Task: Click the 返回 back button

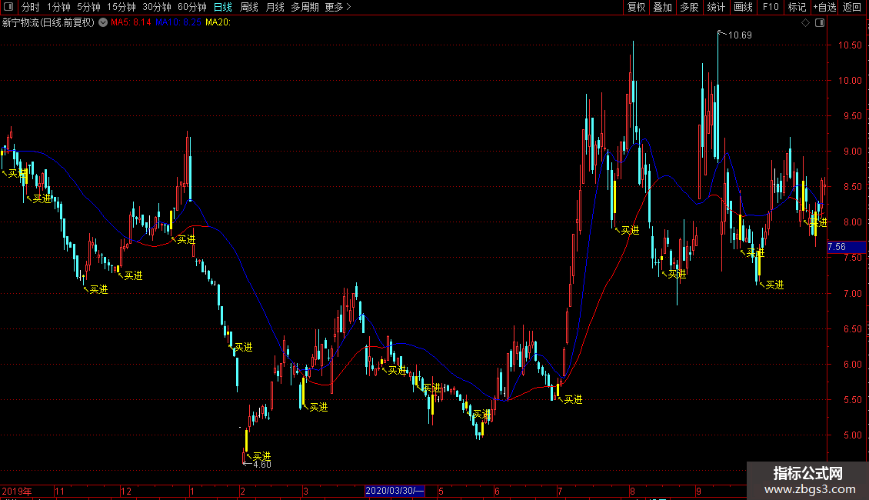Action: point(852,7)
